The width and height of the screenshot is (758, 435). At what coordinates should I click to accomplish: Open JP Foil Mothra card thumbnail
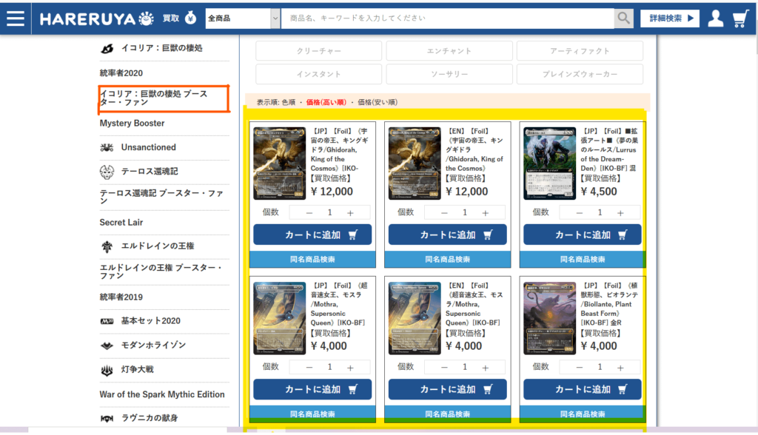tap(279, 318)
